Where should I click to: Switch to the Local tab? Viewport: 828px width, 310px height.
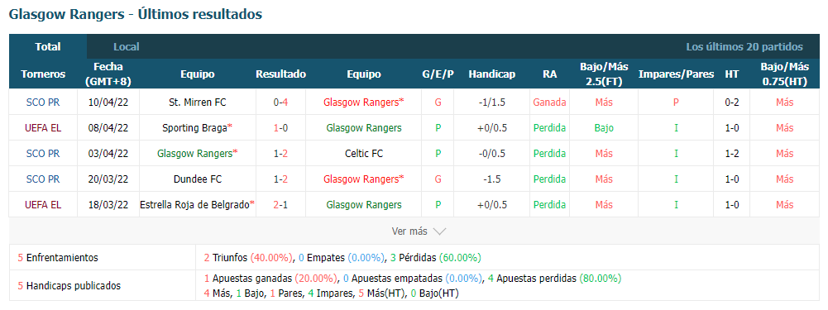pos(127,46)
